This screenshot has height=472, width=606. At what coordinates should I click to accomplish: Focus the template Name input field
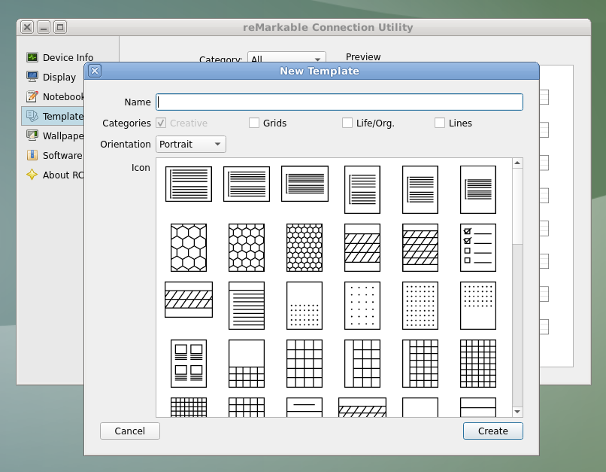tap(339, 102)
